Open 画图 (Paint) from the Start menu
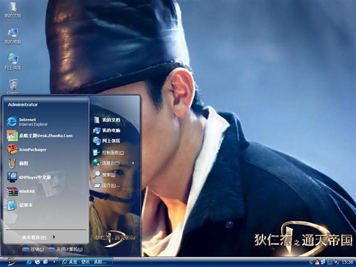356x267 pixels. 23,163
